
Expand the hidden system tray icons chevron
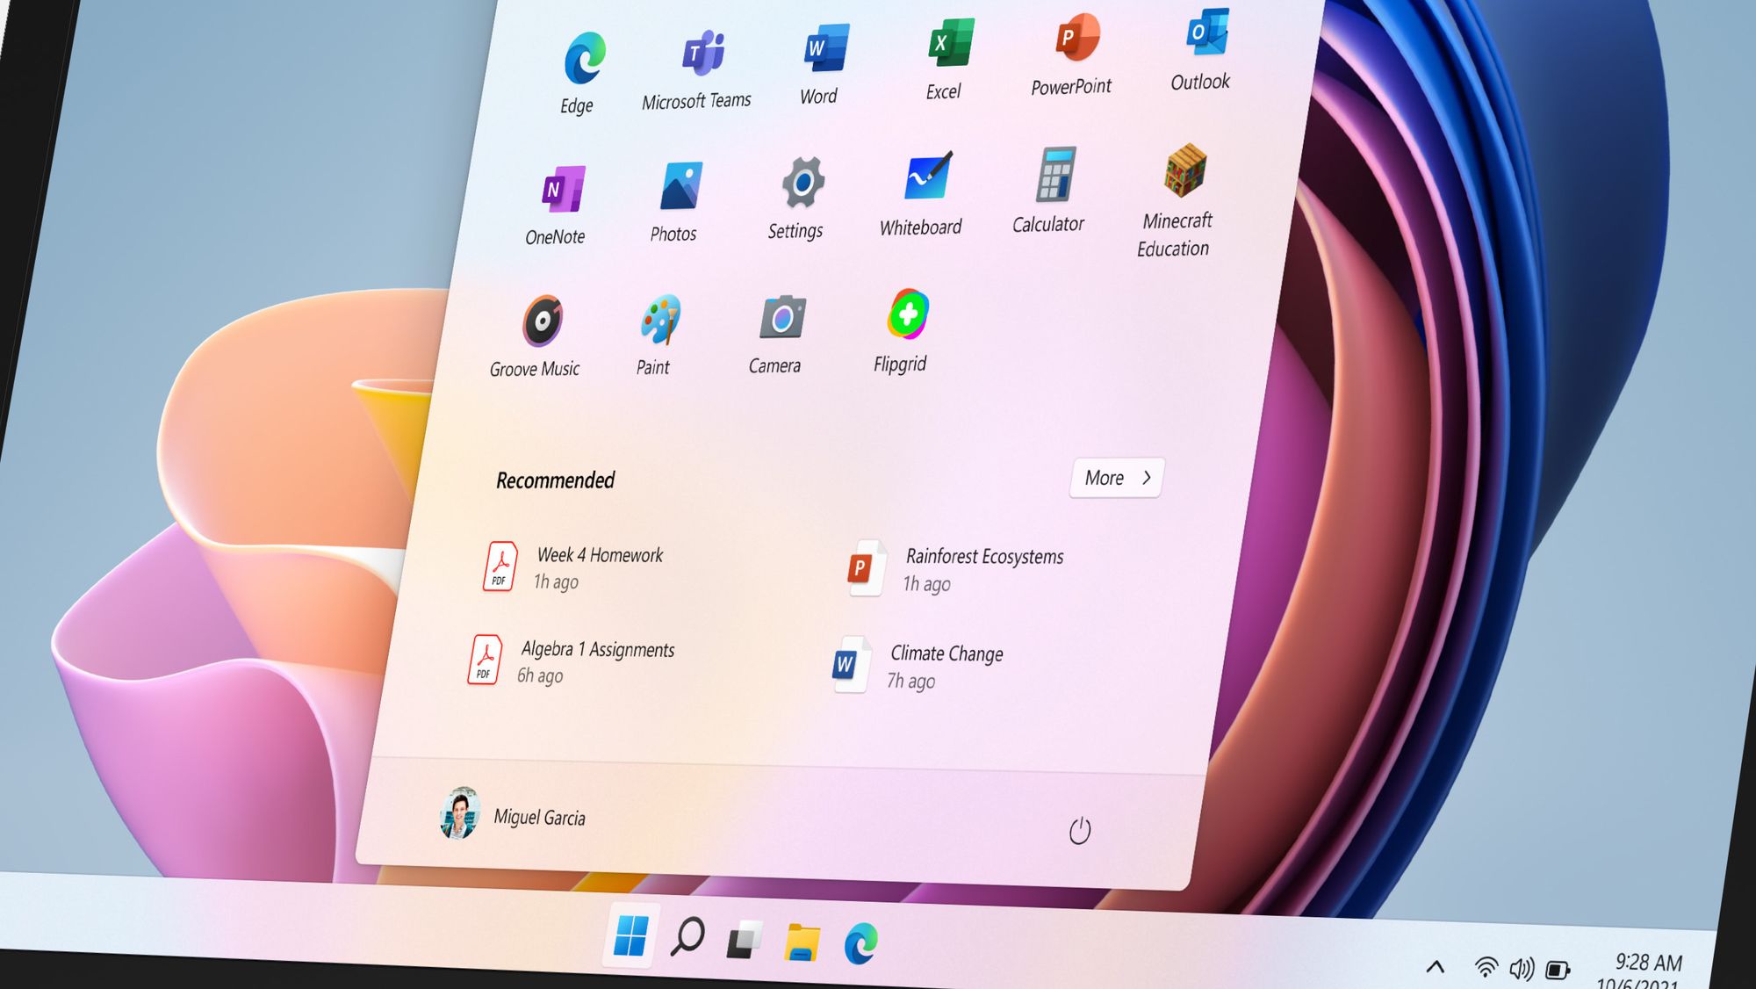(1436, 967)
